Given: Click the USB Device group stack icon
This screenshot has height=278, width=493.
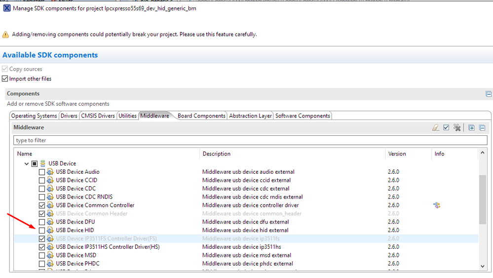Looking at the screenshot, I should (43, 163).
